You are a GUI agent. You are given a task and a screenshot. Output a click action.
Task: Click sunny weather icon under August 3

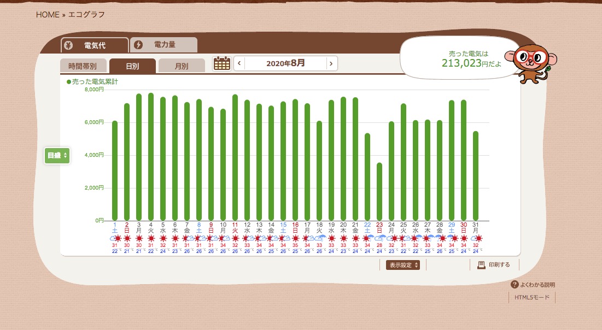pos(139,238)
